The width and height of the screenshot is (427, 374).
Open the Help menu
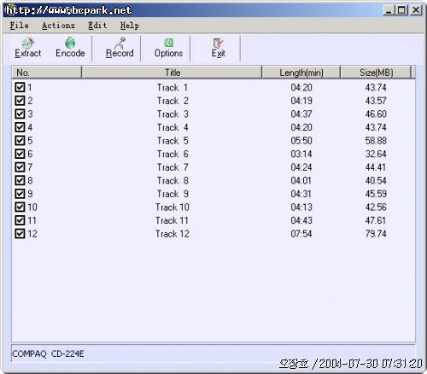pos(130,26)
